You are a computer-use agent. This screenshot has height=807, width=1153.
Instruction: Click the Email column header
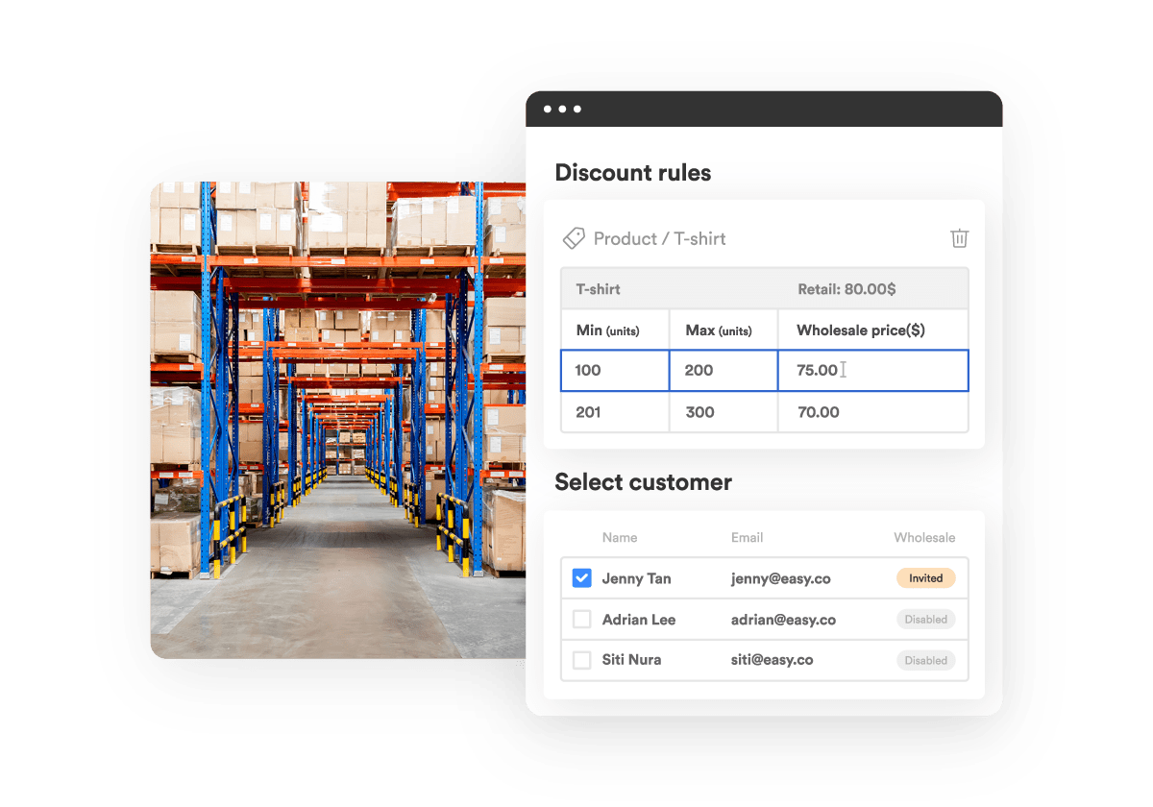click(748, 538)
